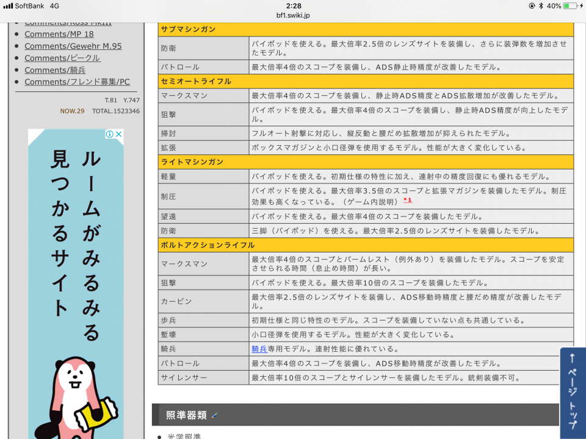Image resolution: width=586 pixels, height=439 pixels.
Task: Tap the 2:28 clock in status bar
Action: [x=293, y=5]
